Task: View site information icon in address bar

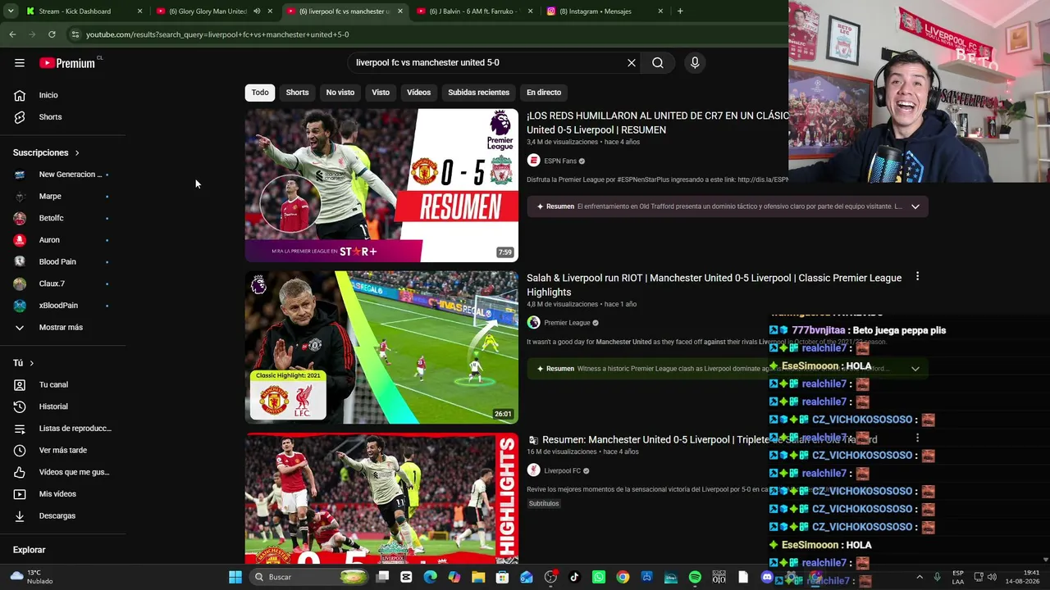Action: (x=75, y=34)
